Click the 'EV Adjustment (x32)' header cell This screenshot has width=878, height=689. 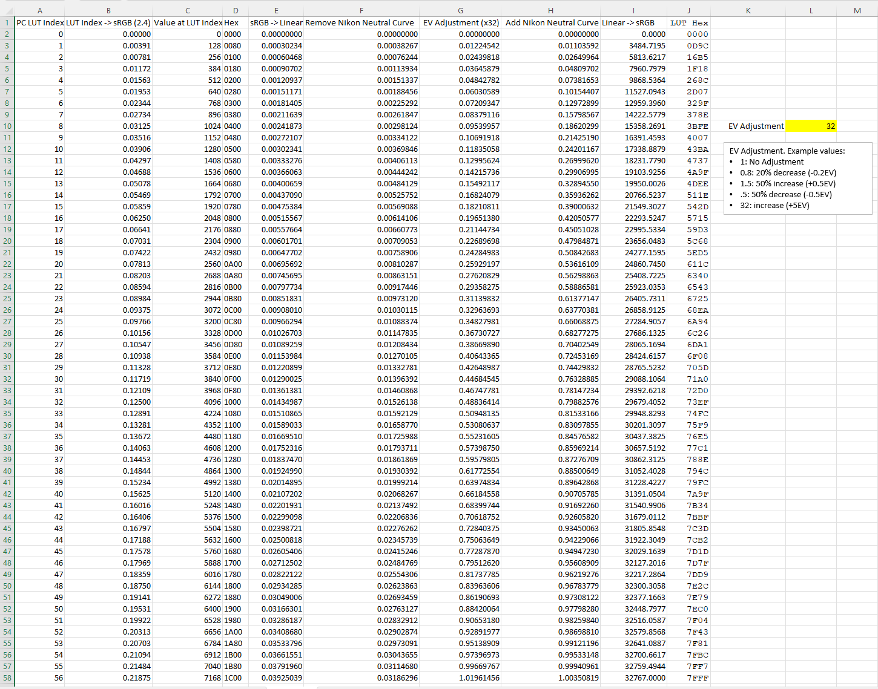coord(460,22)
